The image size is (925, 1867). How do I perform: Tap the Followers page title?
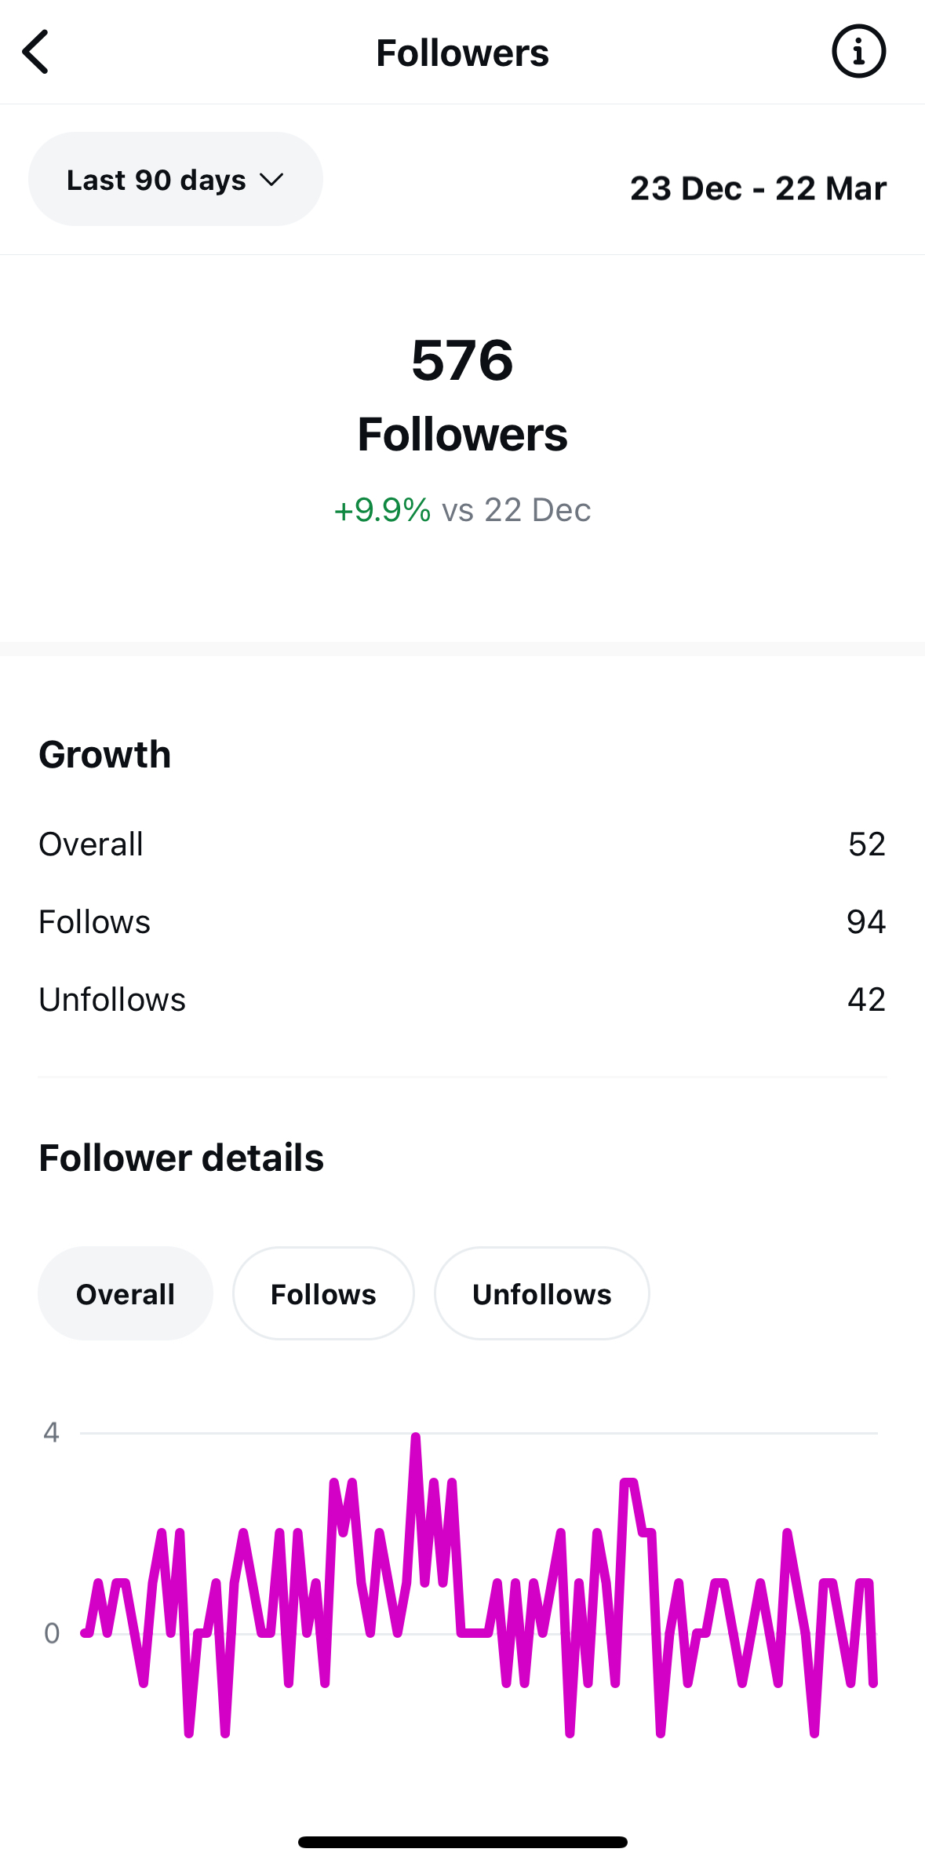(x=462, y=53)
